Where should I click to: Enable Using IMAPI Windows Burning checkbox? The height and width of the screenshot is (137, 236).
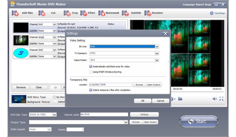click(91, 72)
